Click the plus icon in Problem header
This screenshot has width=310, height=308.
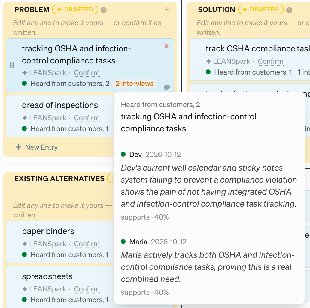(x=167, y=9)
